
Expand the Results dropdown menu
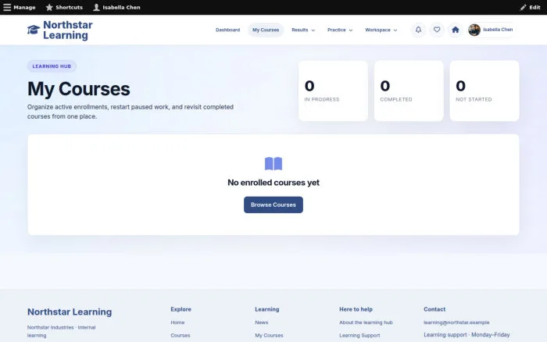tap(303, 30)
